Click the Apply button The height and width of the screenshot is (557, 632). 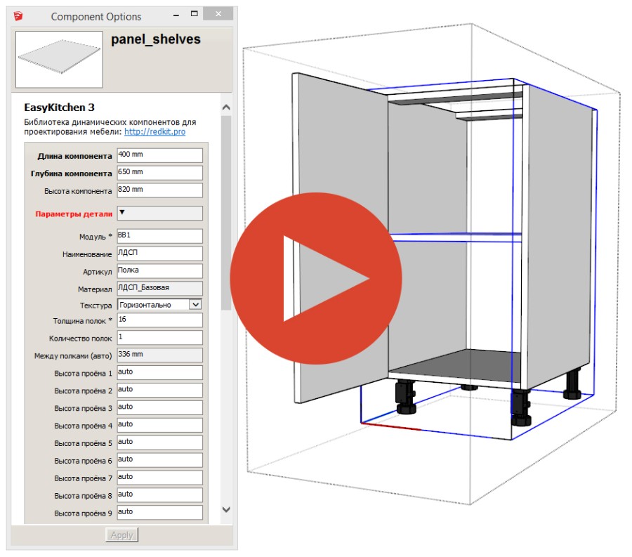click(122, 535)
